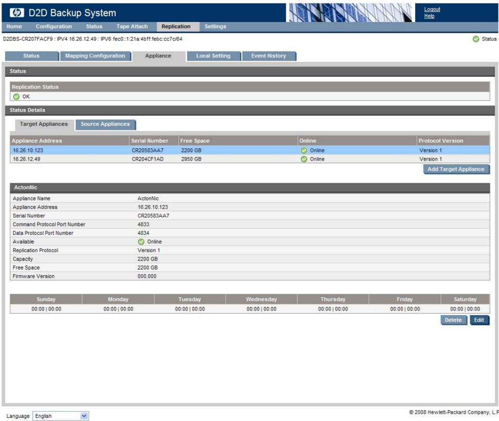Select appliance row 16.26.12.49
The image size is (499, 421).
[x=250, y=159]
